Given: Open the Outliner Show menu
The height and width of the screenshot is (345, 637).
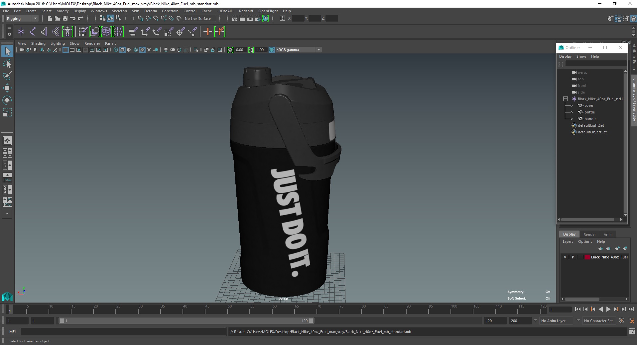Looking at the screenshot, I should pyautogui.click(x=581, y=56).
